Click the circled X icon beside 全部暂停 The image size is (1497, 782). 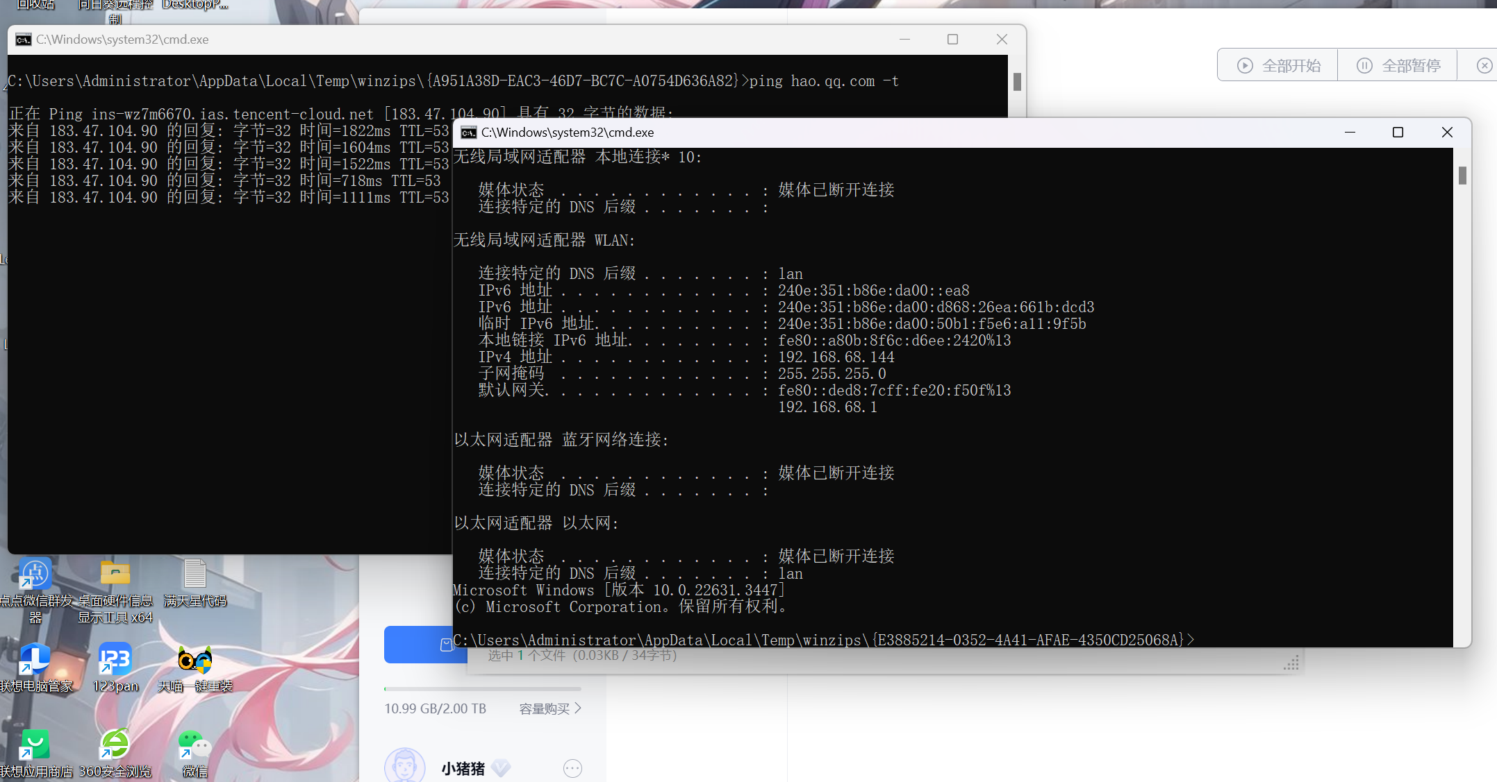point(1484,66)
